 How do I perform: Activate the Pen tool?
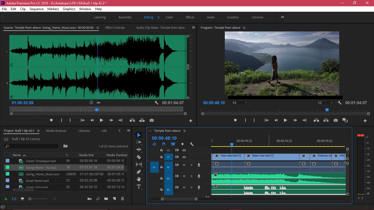coord(139,172)
